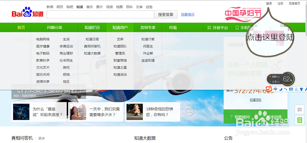
Task: Click 开放平台 in the green bar
Action: (220, 28)
